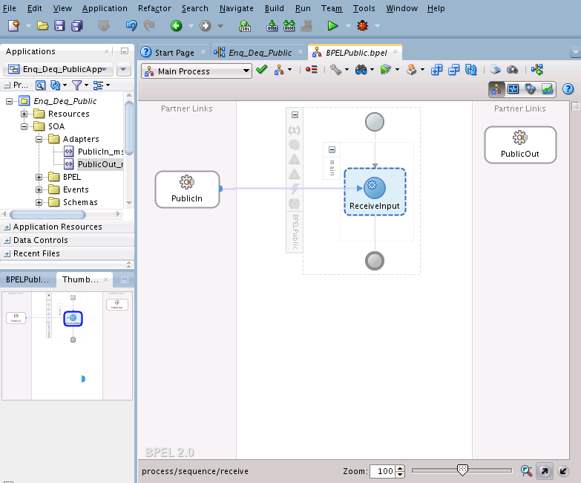
Task: Select the PublicIn partner link
Action: (187, 189)
